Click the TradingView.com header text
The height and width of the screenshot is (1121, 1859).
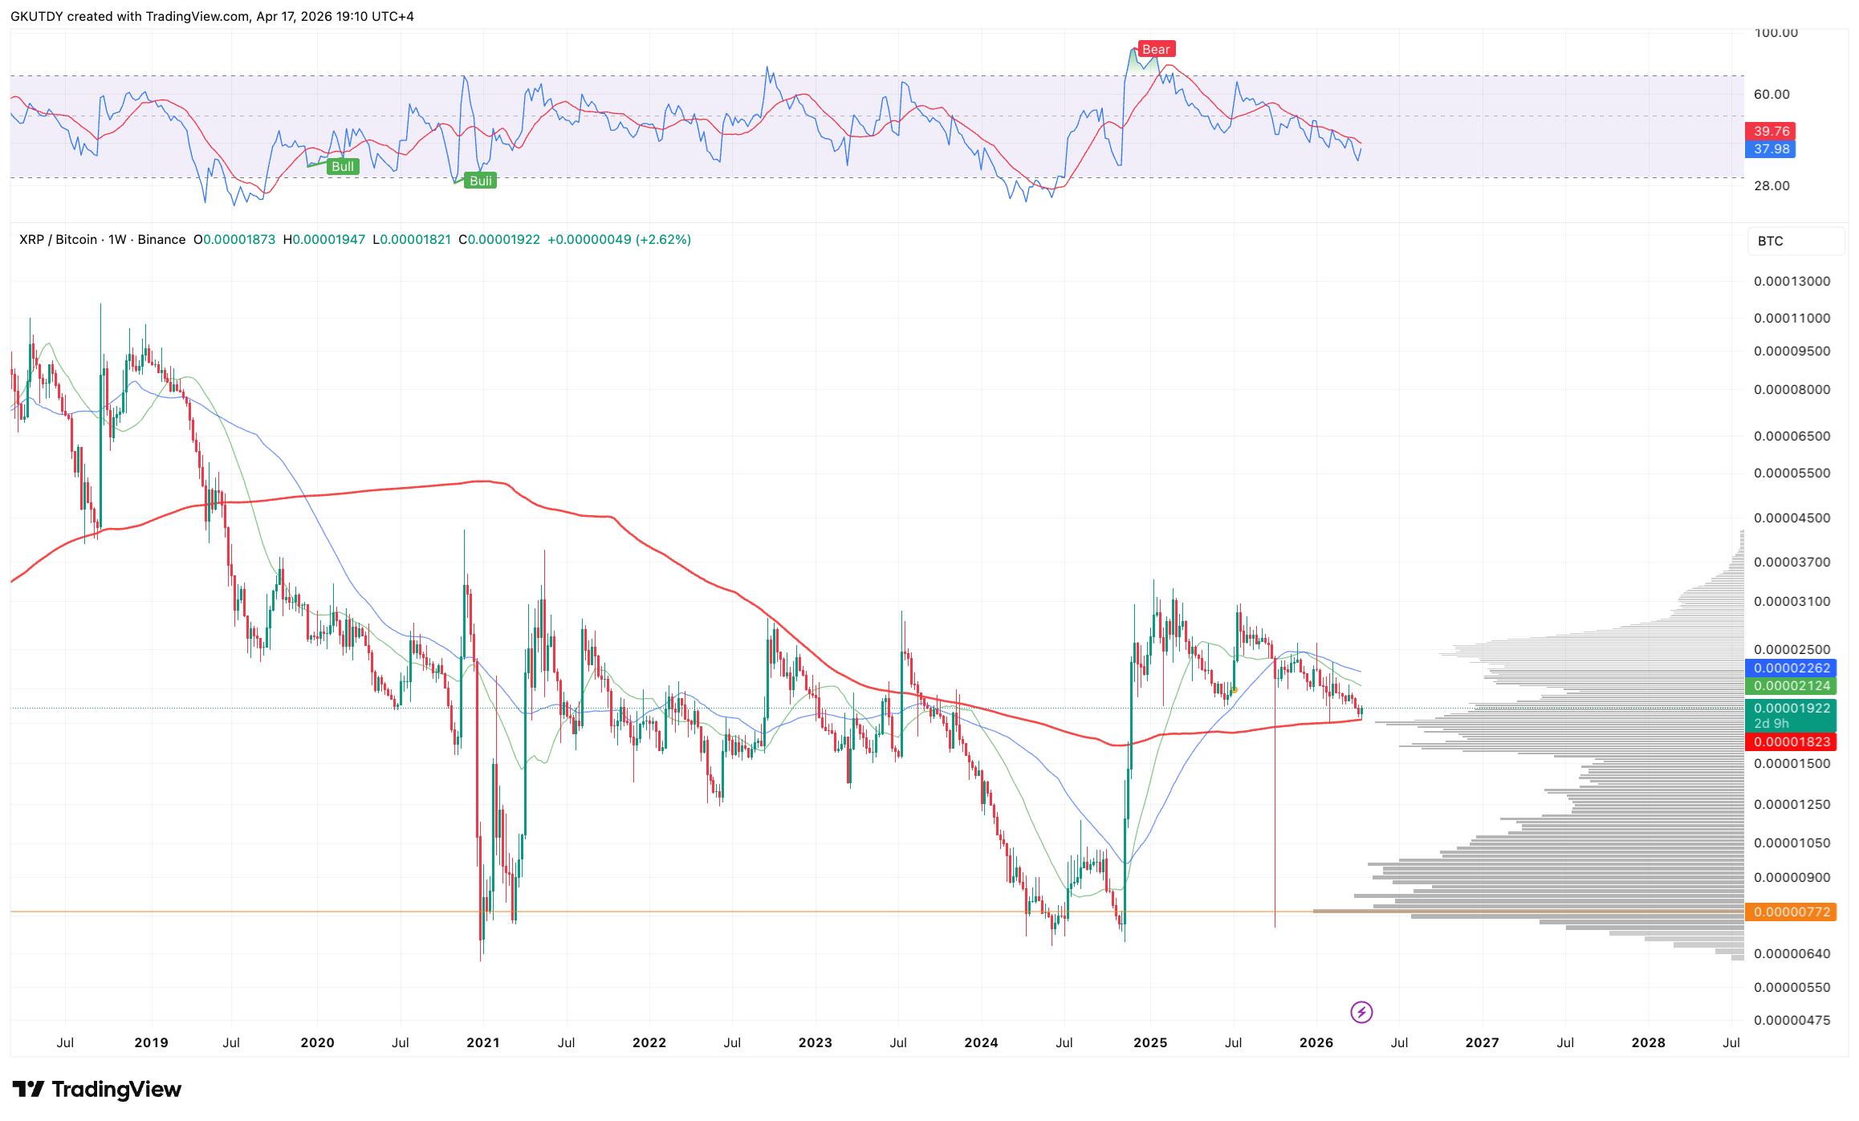point(197,16)
